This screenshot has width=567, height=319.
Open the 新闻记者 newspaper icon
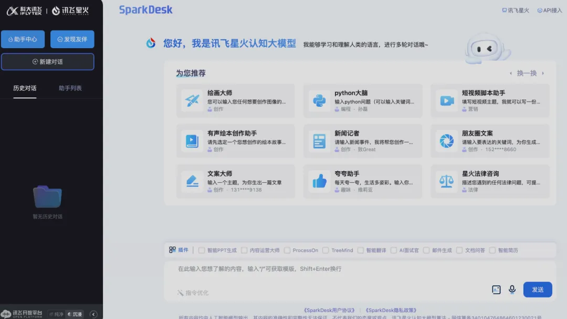tap(319, 141)
